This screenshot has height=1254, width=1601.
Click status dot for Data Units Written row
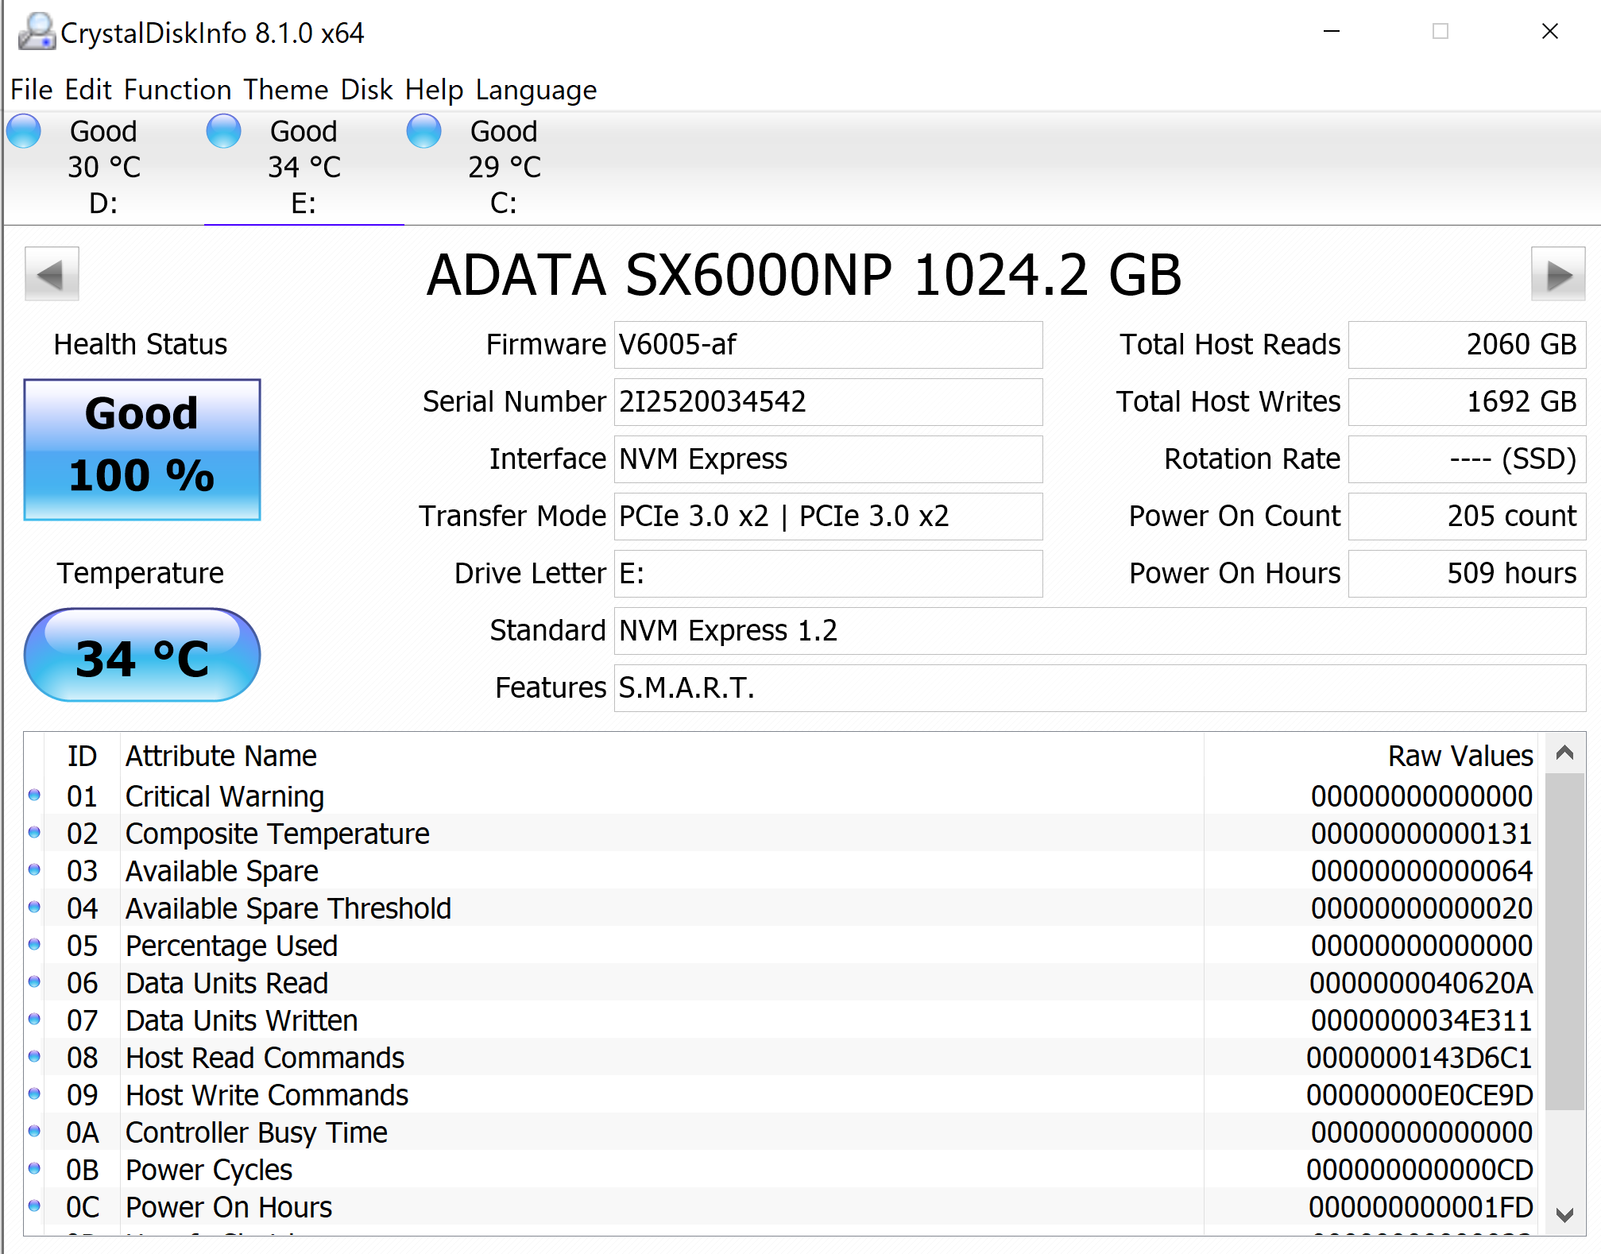[34, 1019]
